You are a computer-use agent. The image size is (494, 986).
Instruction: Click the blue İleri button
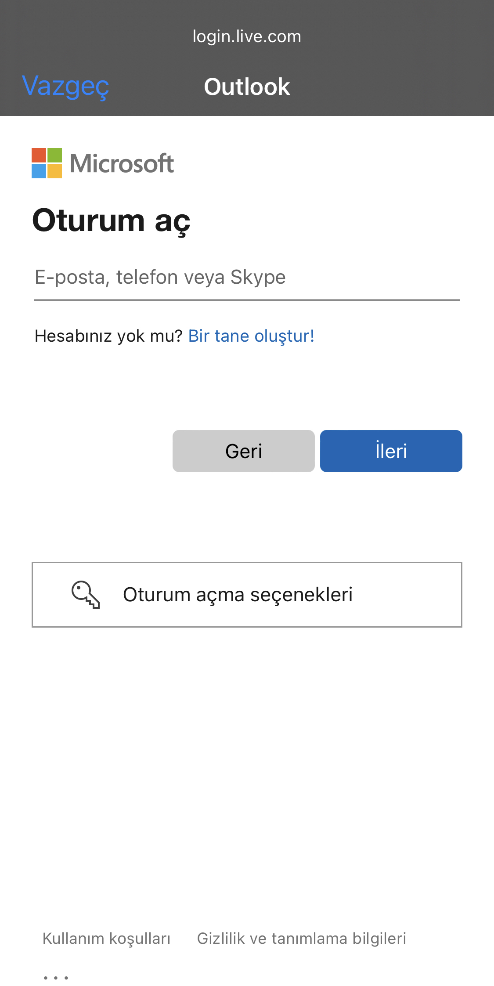click(391, 451)
